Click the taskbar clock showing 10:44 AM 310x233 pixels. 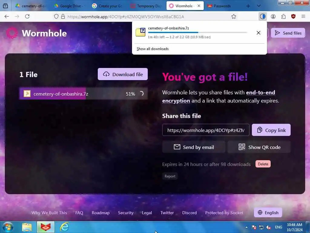click(295, 227)
